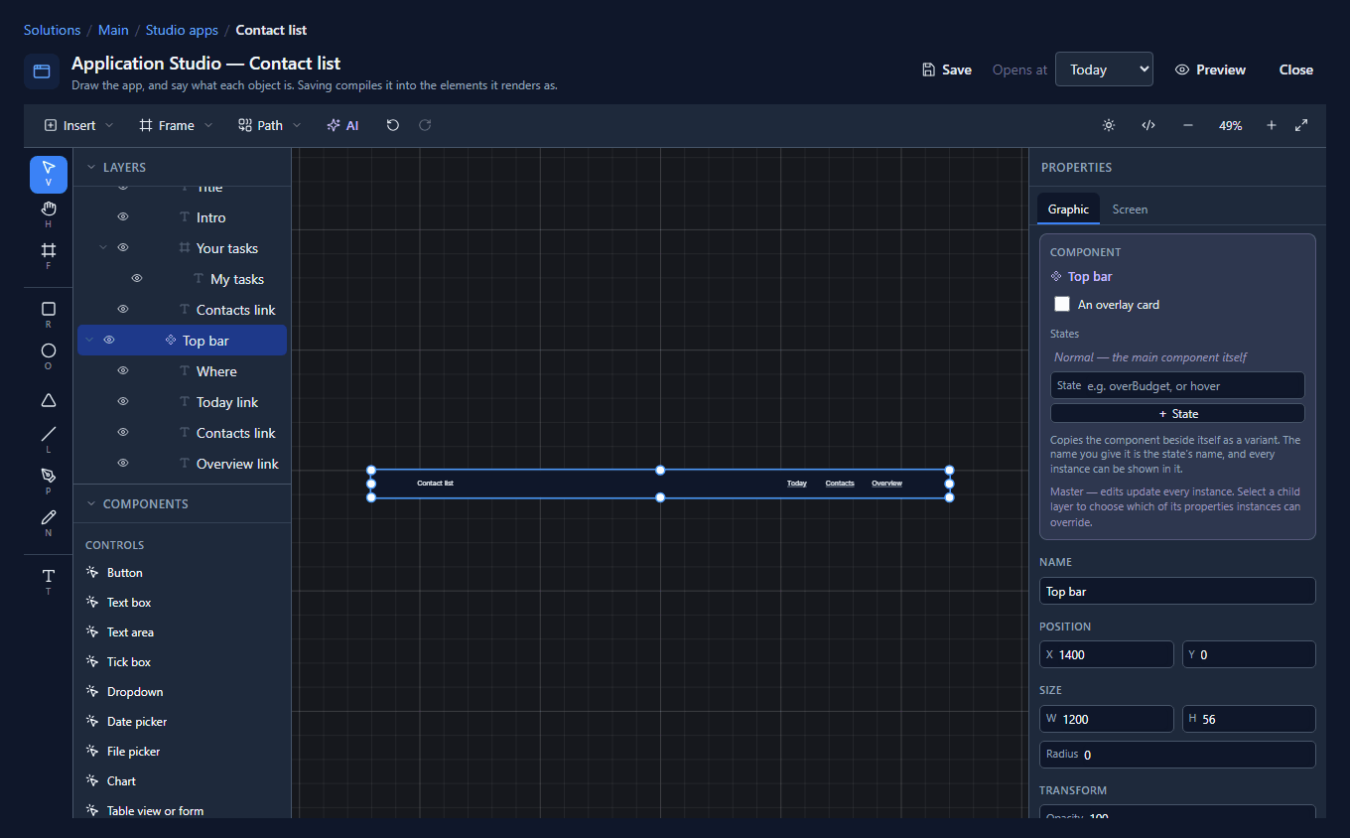Toggle the light theme sun icon
The image size is (1350, 838).
(x=1109, y=125)
